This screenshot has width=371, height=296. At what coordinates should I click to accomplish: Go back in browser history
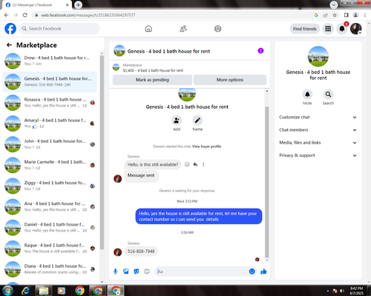click(7, 15)
